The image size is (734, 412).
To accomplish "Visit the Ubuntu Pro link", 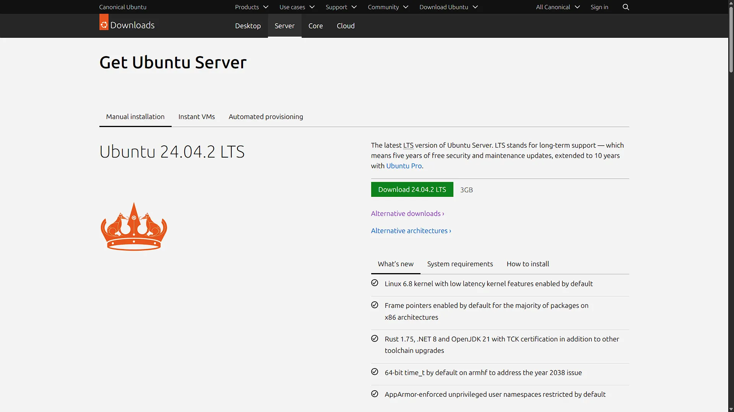I will coord(404,166).
